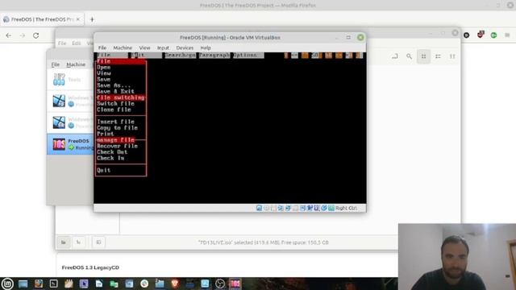Screen dimensions: 516x290
Task: Select the FreeDOS VM in VirtualBox Manager list
Action: 70,144
